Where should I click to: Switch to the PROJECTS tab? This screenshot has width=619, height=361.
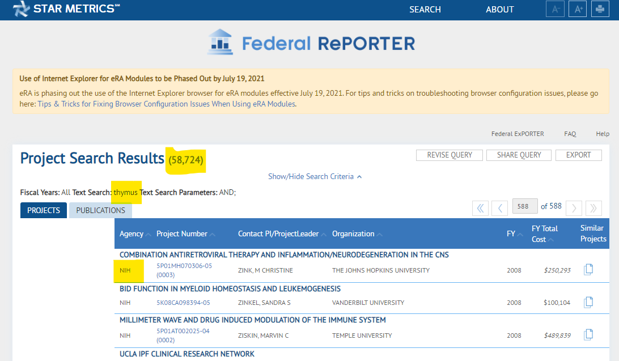pyautogui.click(x=44, y=210)
